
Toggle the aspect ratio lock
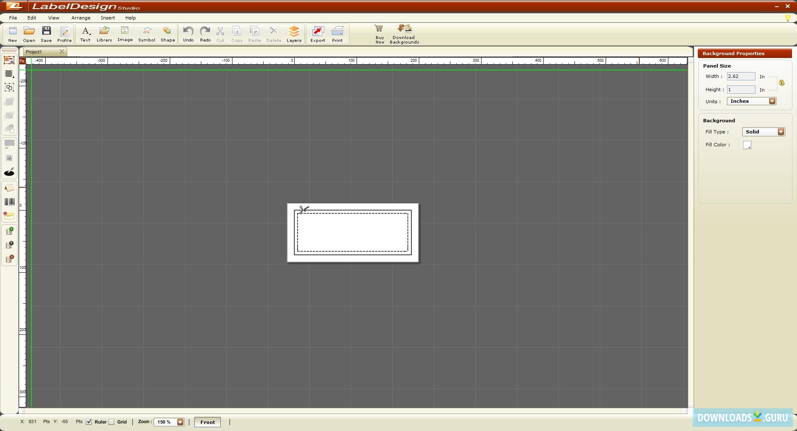tap(782, 83)
